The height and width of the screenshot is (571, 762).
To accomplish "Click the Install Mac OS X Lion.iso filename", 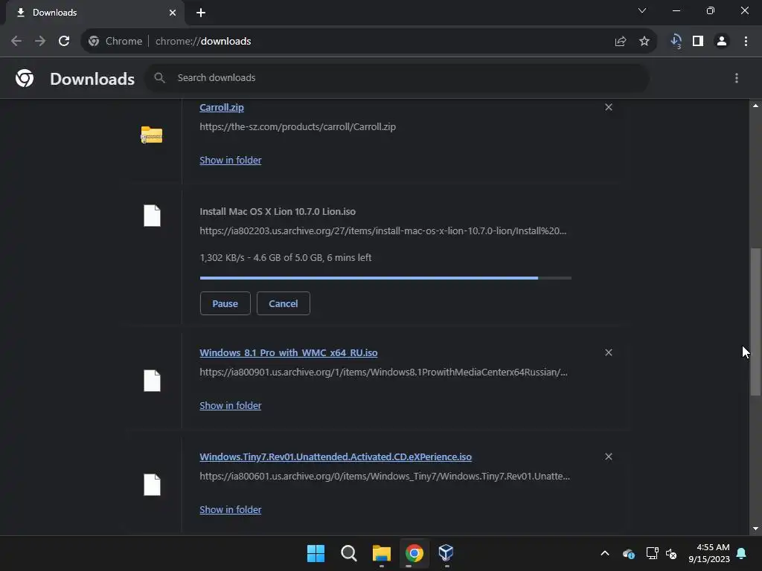I will tap(278, 212).
